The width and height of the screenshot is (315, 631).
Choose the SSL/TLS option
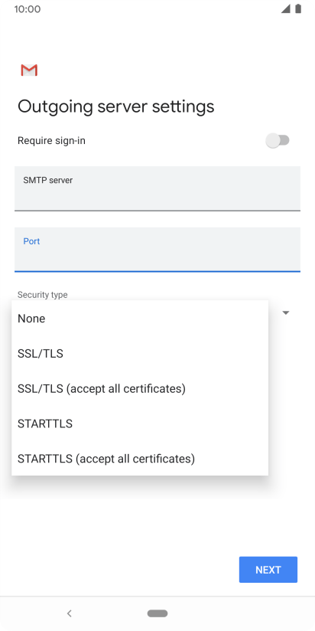point(140,354)
